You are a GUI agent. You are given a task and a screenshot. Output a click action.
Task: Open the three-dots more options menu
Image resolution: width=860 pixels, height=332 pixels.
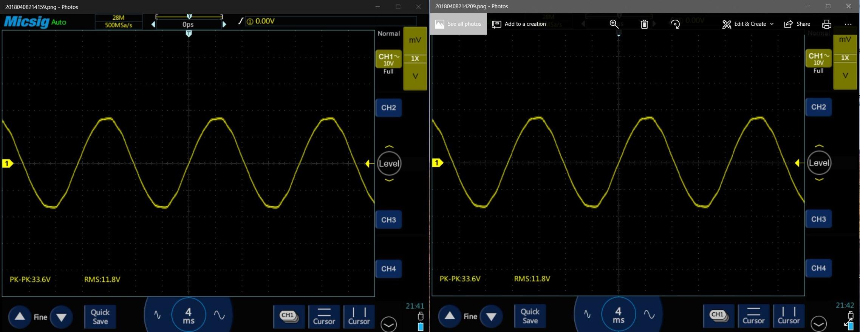(x=848, y=24)
